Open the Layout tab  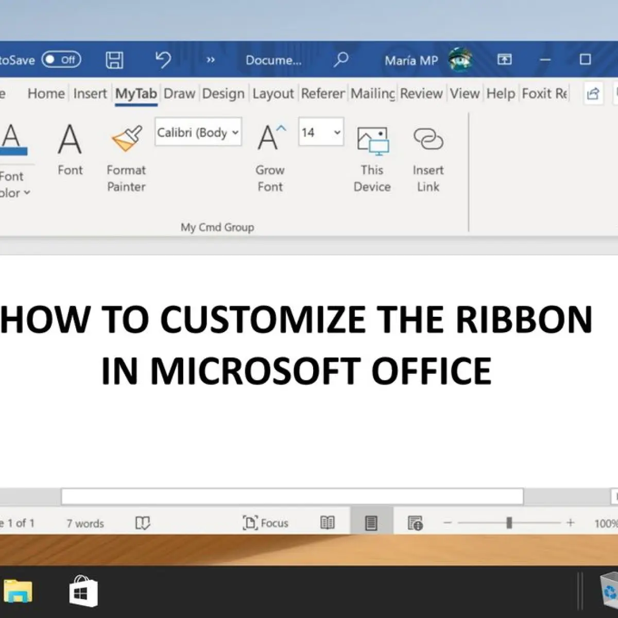[273, 93]
